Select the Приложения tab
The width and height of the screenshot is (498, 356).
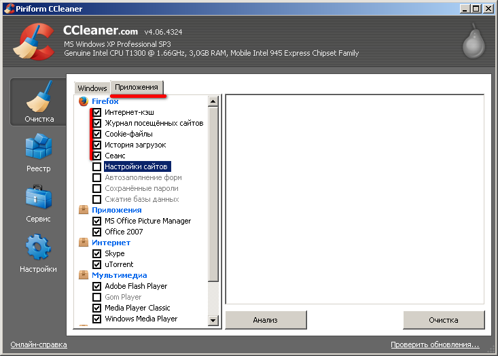click(x=137, y=88)
